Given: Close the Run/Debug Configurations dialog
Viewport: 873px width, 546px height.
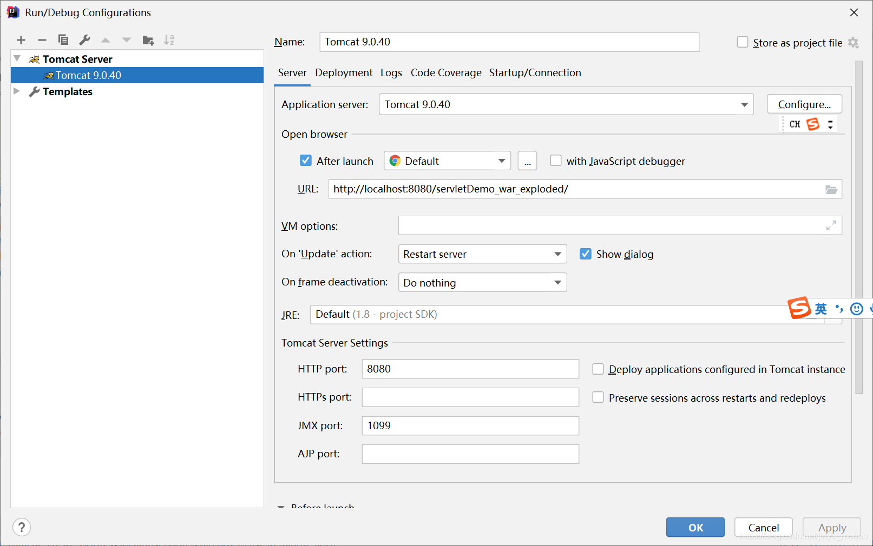Looking at the screenshot, I should click(854, 12).
